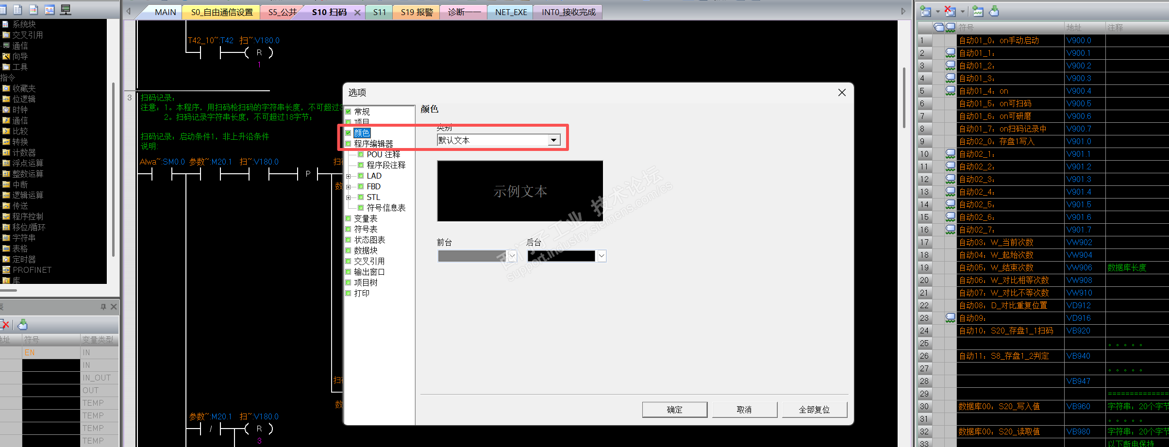The image size is (1169, 447).
Task: Open the 后台 background color dropdown arrow
Action: [601, 256]
